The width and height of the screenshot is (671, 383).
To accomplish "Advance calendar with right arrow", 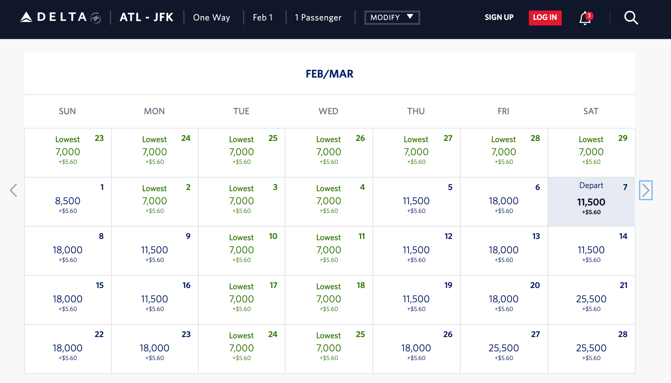I will [x=646, y=190].
